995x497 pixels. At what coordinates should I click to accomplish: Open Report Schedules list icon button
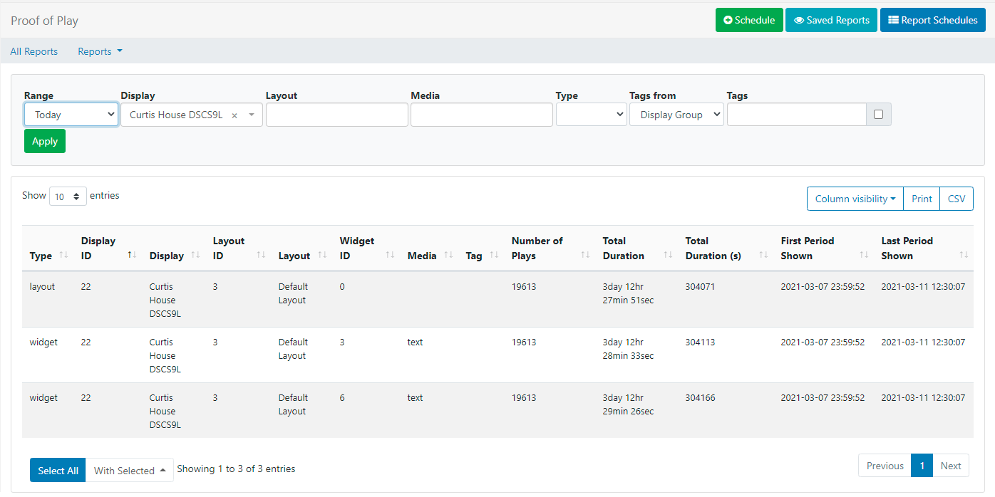click(x=932, y=20)
